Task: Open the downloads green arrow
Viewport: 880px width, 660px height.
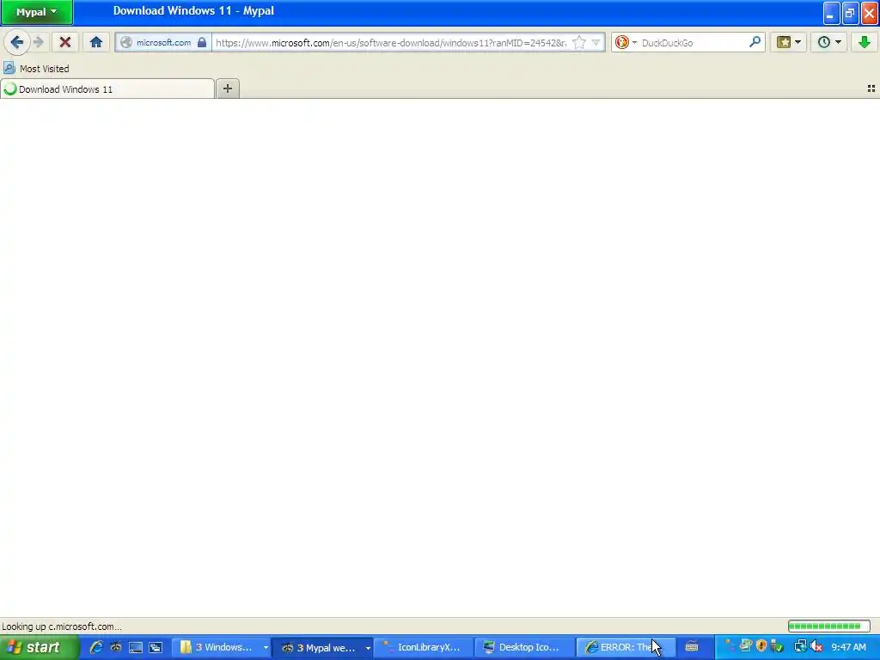Action: [x=865, y=42]
